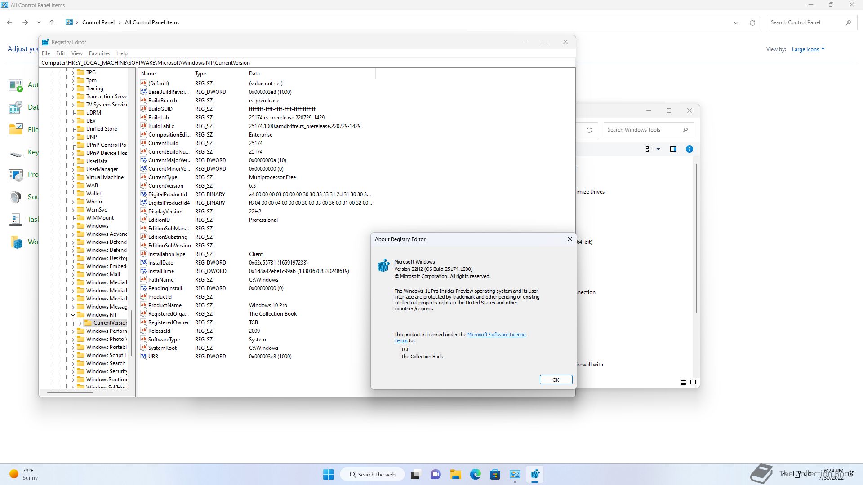This screenshot has height=485, width=863.
Task: Click the DigitalProductId binary value icon
Action: [144, 194]
